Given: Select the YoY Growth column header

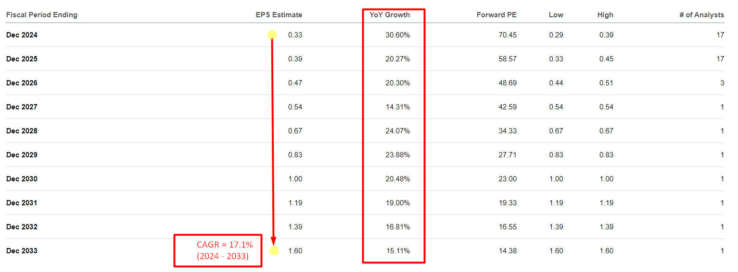Looking at the screenshot, I should [390, 15].
